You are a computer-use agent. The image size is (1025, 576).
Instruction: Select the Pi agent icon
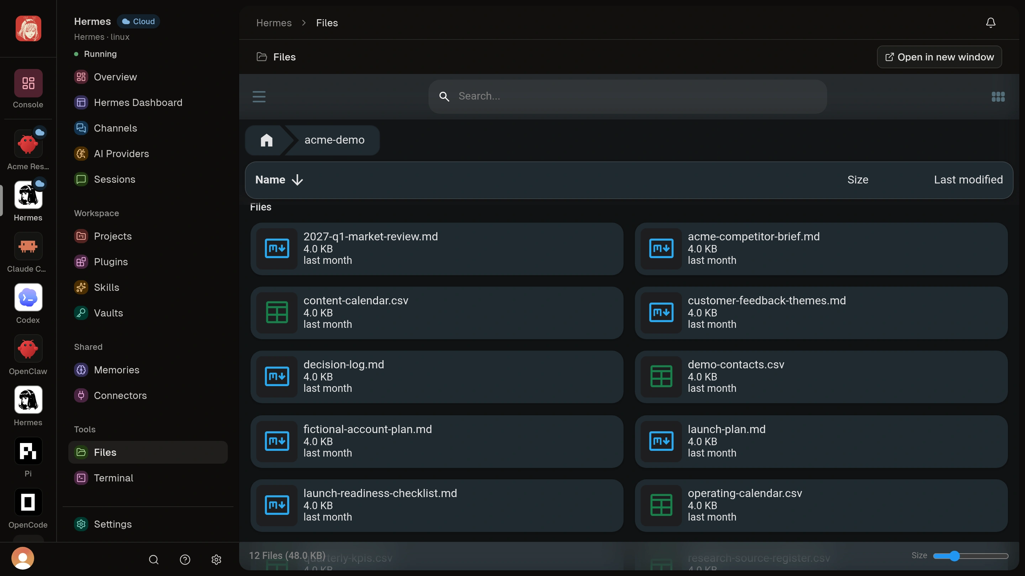pos(28,451)
